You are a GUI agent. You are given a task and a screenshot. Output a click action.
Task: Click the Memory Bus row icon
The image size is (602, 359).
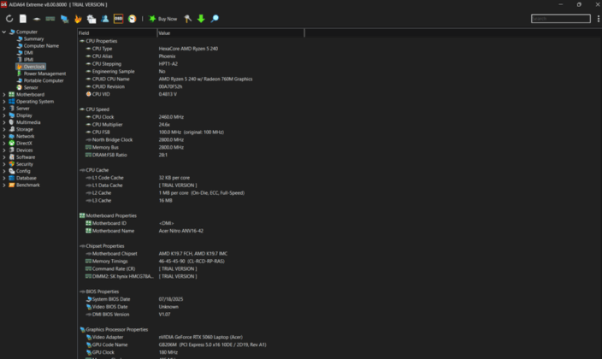(x=88, y=147)
